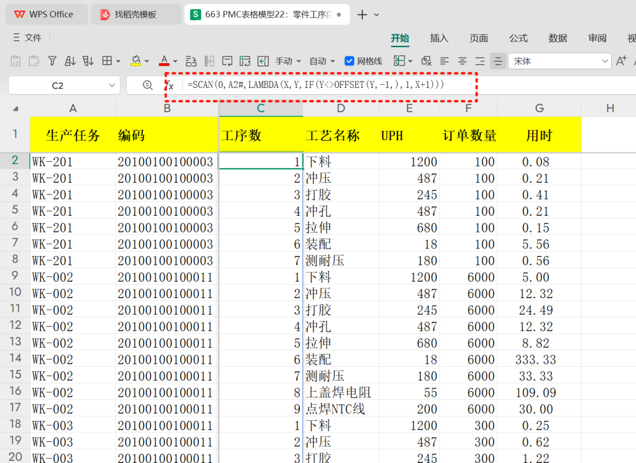Select cell containing 上盖焊电阻

341,392
